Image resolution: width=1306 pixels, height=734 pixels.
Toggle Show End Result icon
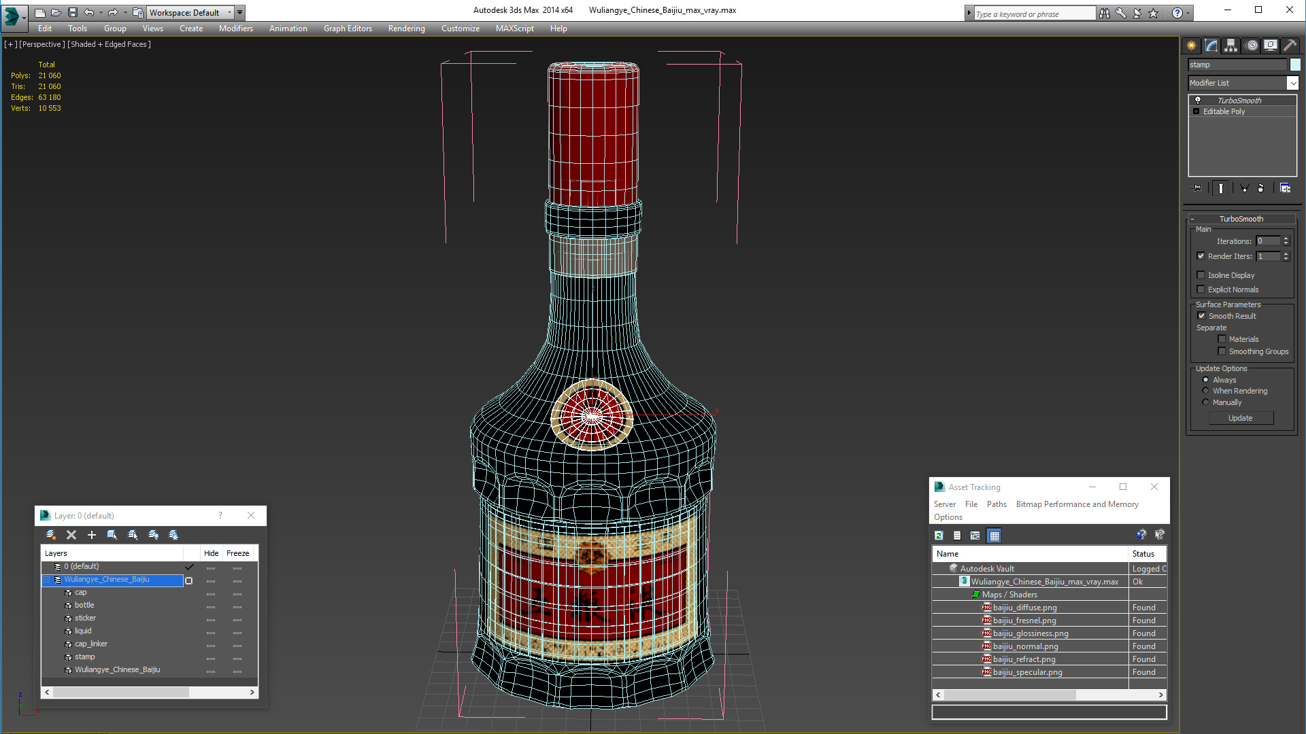(1221, 188)
